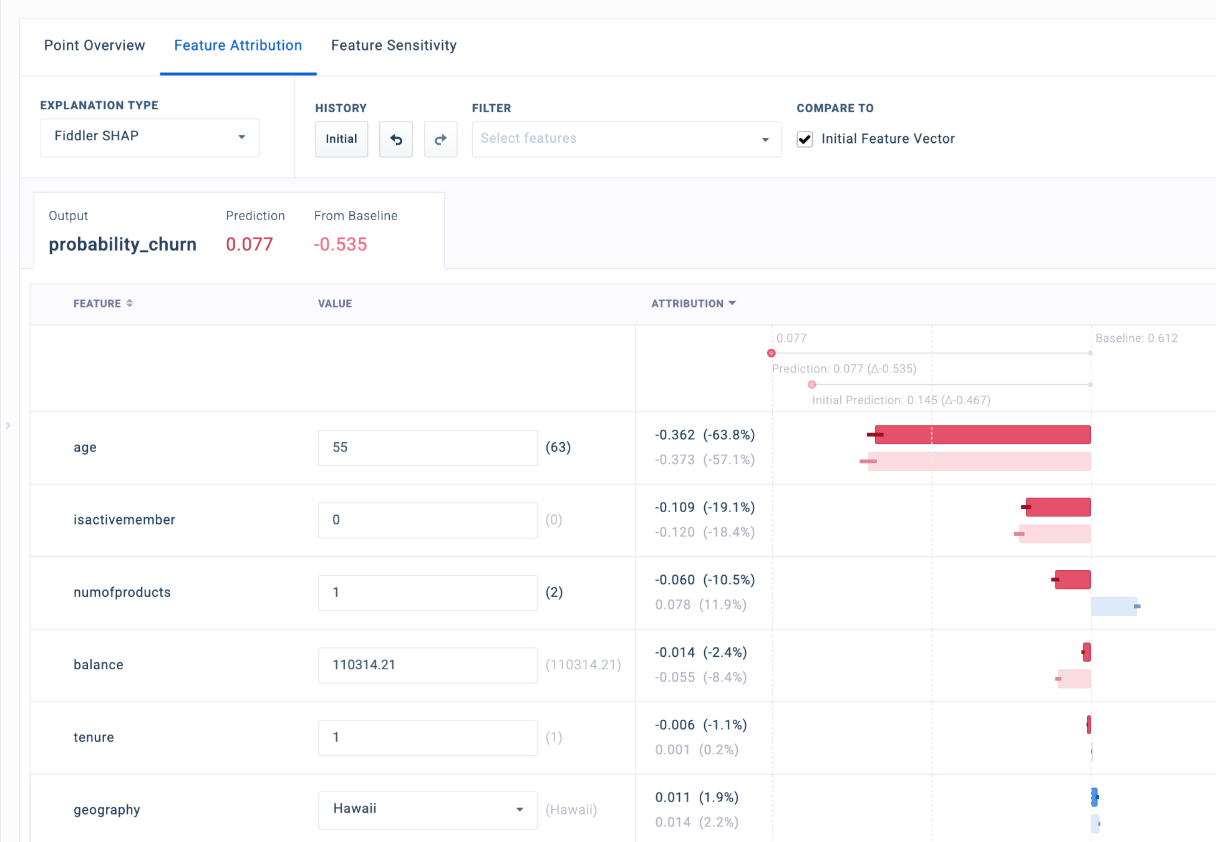Click the ATTRIBUTION sort descending arrow

(x=732, y=303)
